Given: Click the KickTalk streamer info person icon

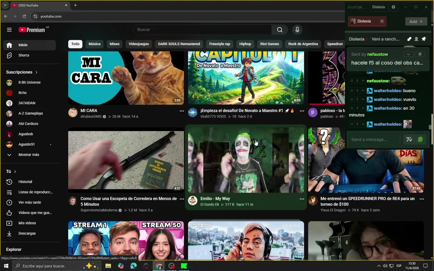Looking at the screenshot, I should (x=416, y=39).
